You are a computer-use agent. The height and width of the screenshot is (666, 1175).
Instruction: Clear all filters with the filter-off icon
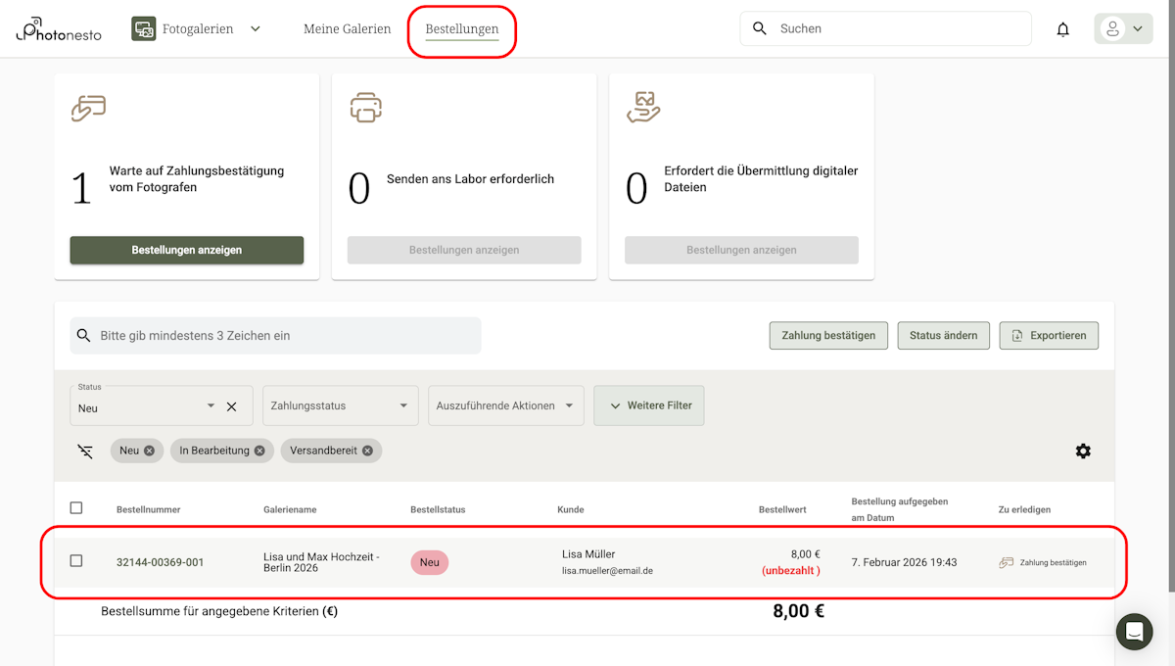tap(86, 452)
